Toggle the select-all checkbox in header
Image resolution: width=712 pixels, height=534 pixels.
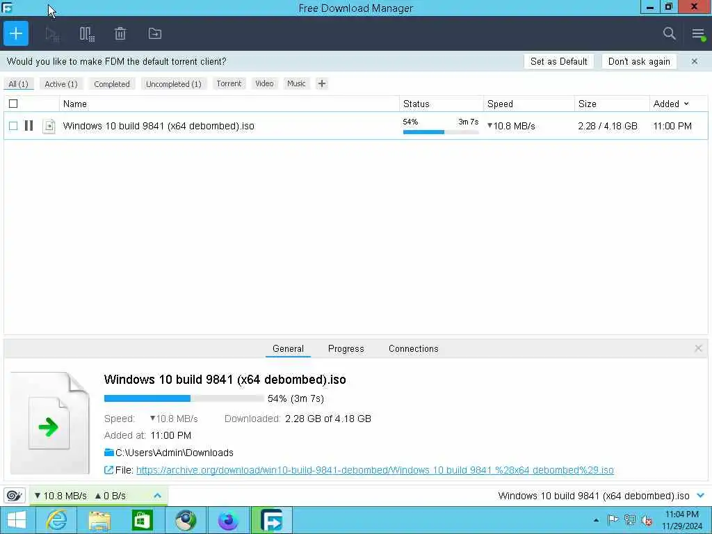13,104
